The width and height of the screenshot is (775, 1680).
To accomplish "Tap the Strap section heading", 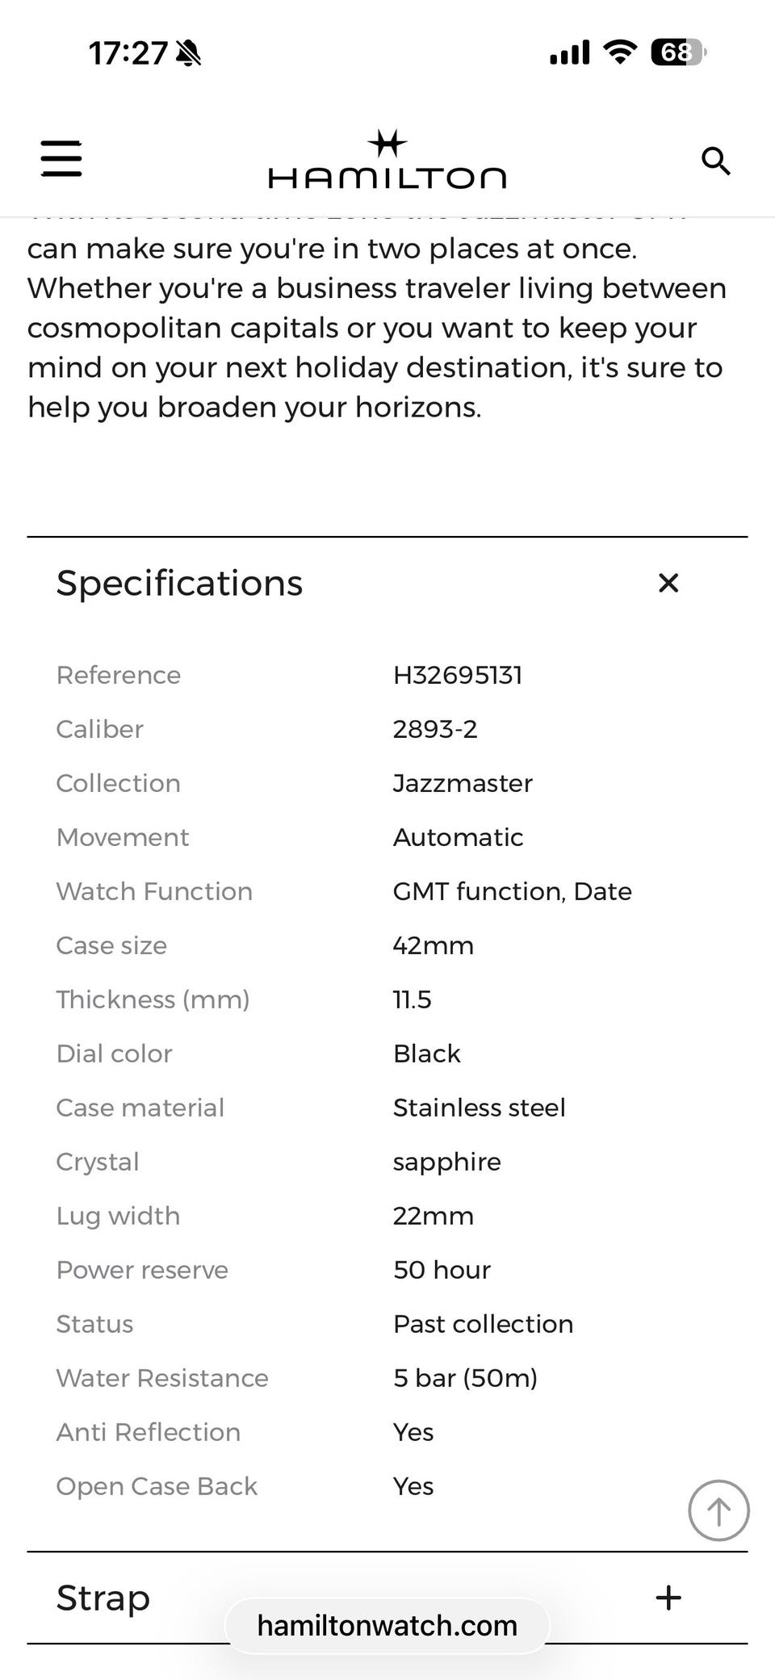I will (x=103, y=1598).
